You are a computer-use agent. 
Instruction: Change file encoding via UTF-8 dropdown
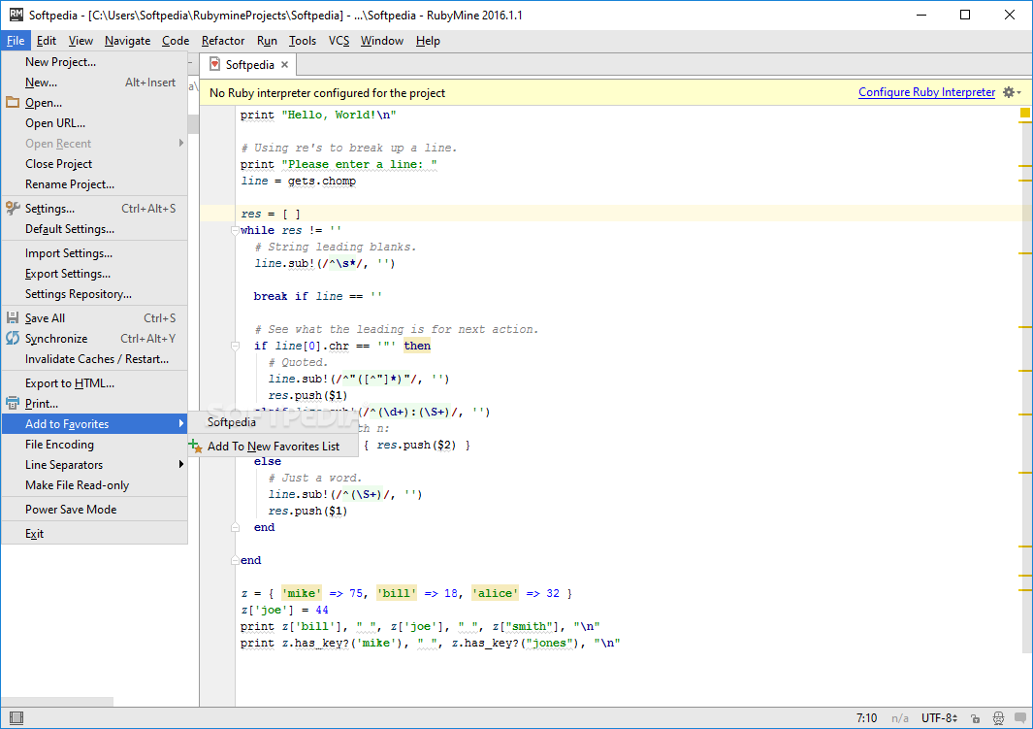(940, 718)
